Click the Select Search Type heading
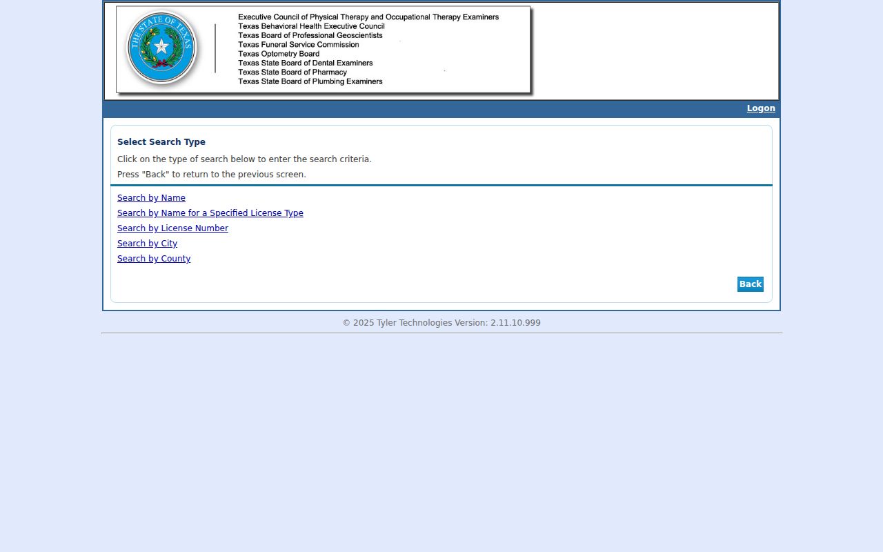The height and width of the screenshot is (552, 883). [161, 142]
